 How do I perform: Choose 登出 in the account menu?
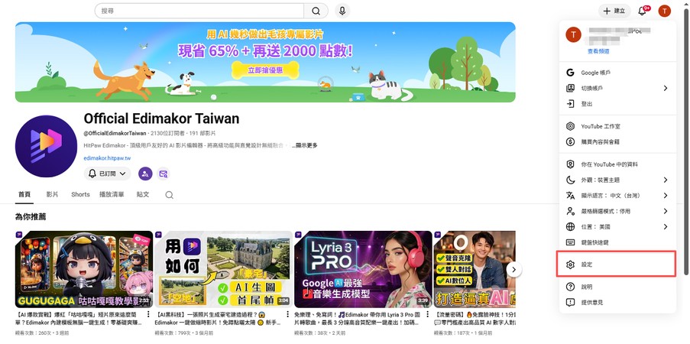[617, 104]
